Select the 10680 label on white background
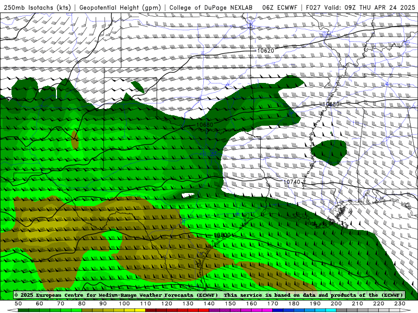The width and height of the screenshot is (418, 313). [331, 104]
